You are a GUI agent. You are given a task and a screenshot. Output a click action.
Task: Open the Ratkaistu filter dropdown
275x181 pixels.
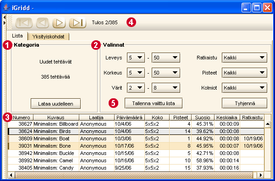point(244,58)
